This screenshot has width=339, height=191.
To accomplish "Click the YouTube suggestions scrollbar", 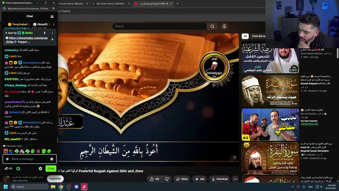I will tap(337, 53).
